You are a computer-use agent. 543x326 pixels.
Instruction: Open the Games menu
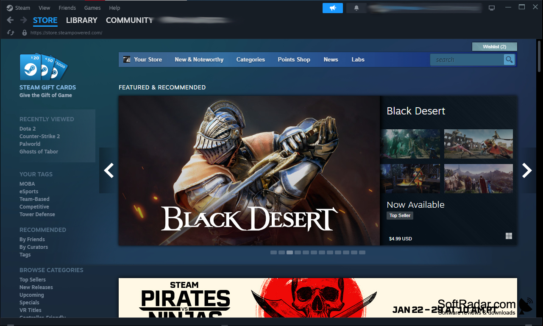[92, 8]
